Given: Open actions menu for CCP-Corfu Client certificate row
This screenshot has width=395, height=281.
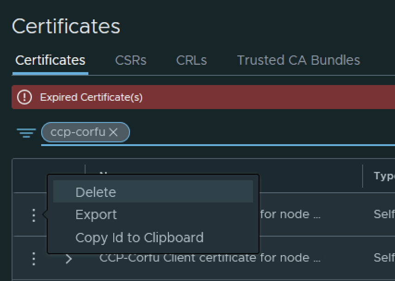Looking at the screenshot, I should point(34,259).
